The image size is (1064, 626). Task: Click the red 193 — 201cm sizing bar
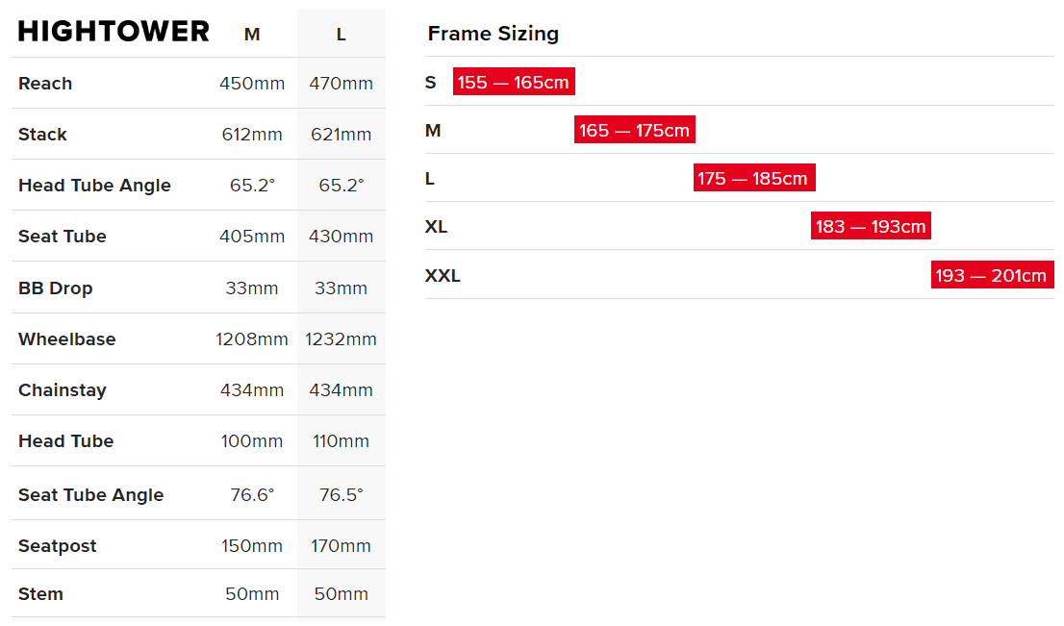pyautogui.click(x=991, y=275)
